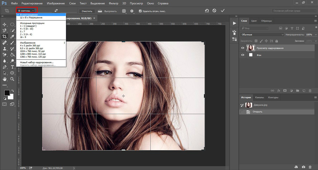Screen dimensions: 318x170
Task: Cancel the crop using the circle-slash icon
Action: [214, 11]
